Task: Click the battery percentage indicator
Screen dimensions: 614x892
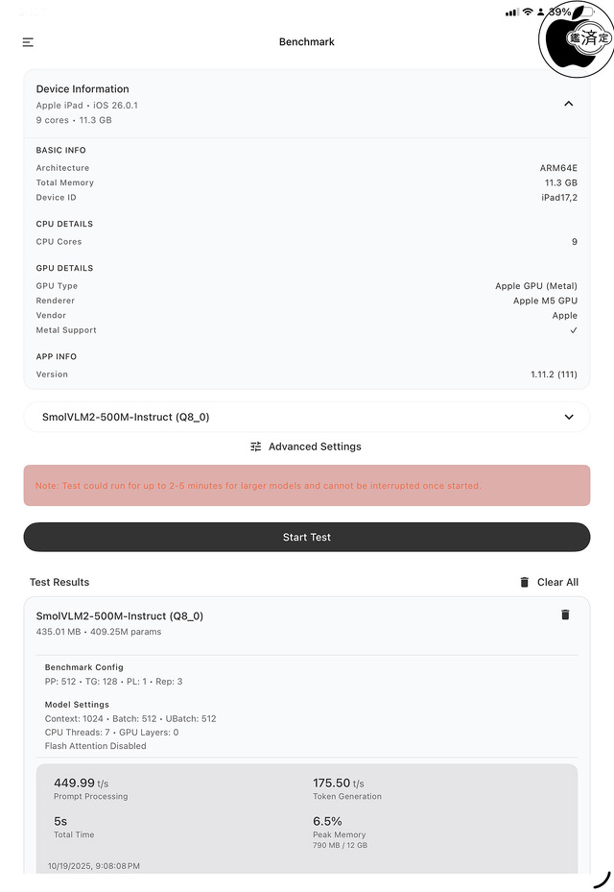Action: [561, 12]
